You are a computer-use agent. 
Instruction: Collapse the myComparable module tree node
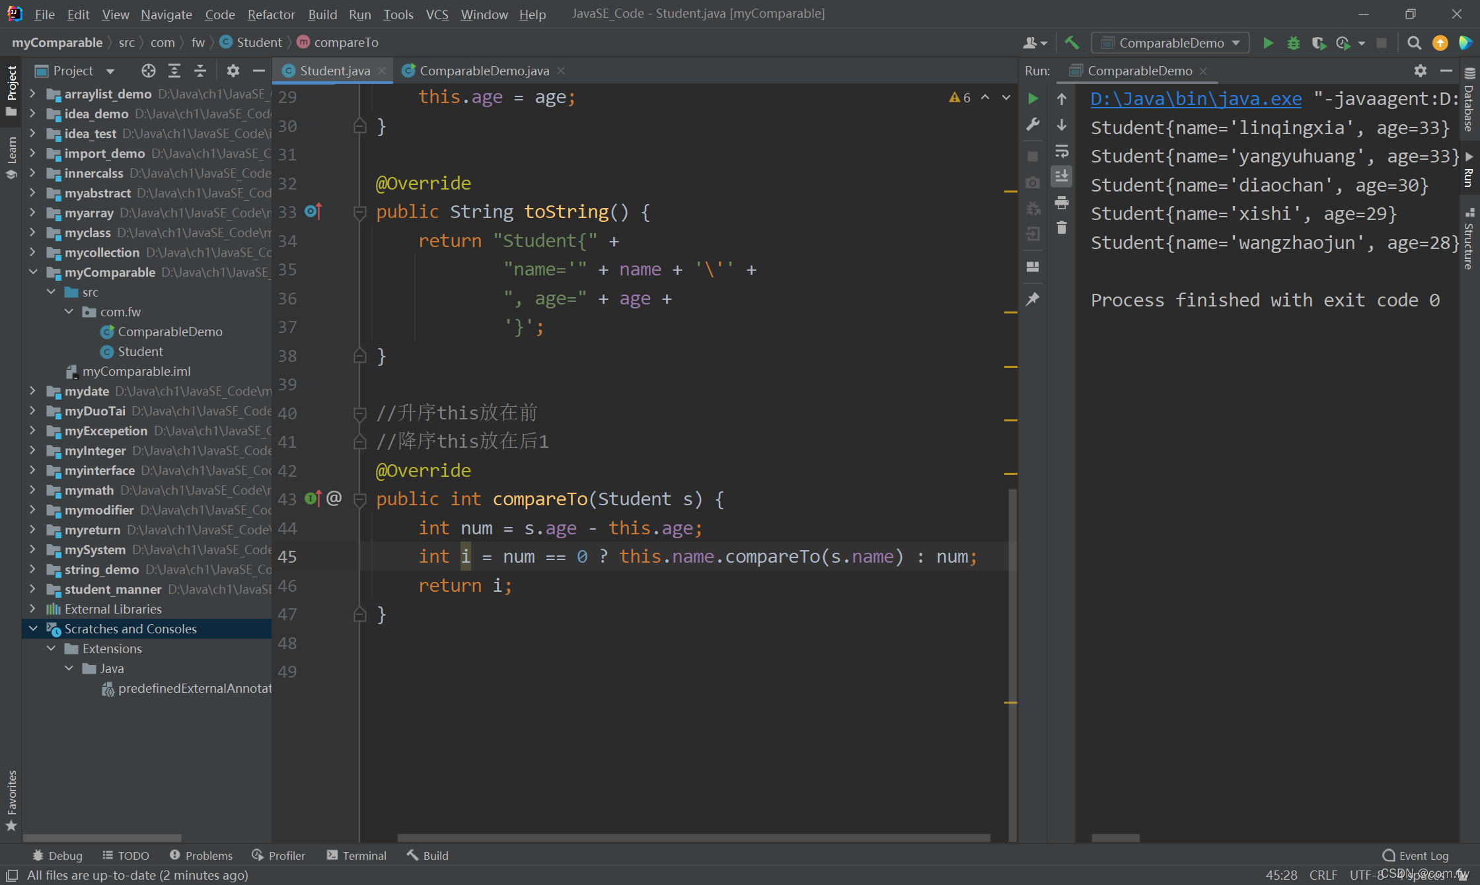[x=33, y=272]
